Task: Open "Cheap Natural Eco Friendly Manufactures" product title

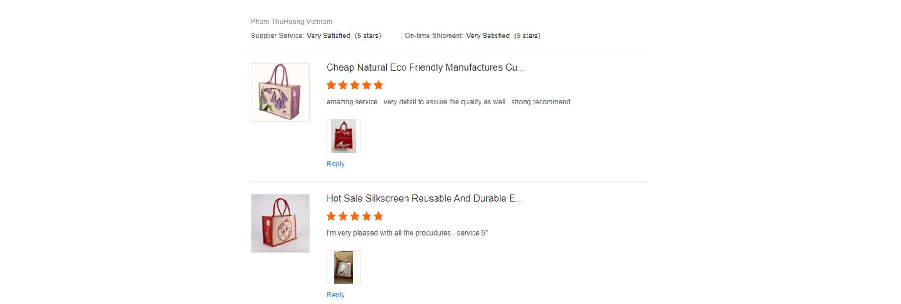Action: pyautogui.click(x=425, y=67)
